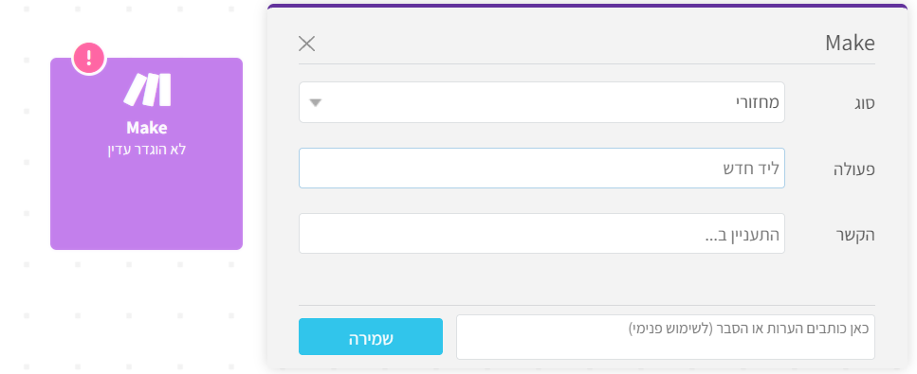Image resolution: width=917 pixels, height=374 pixels.
Task: Save settings with the שמירה button
Action: click(x=371, y=337)
